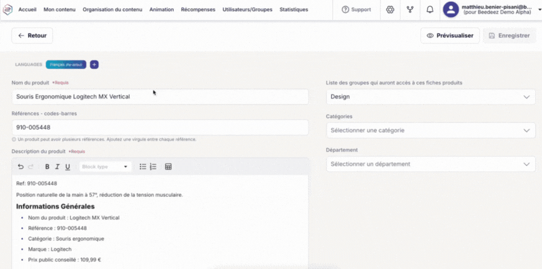Toggle bold formatting

pyautogui.click(x=47, y=166)
